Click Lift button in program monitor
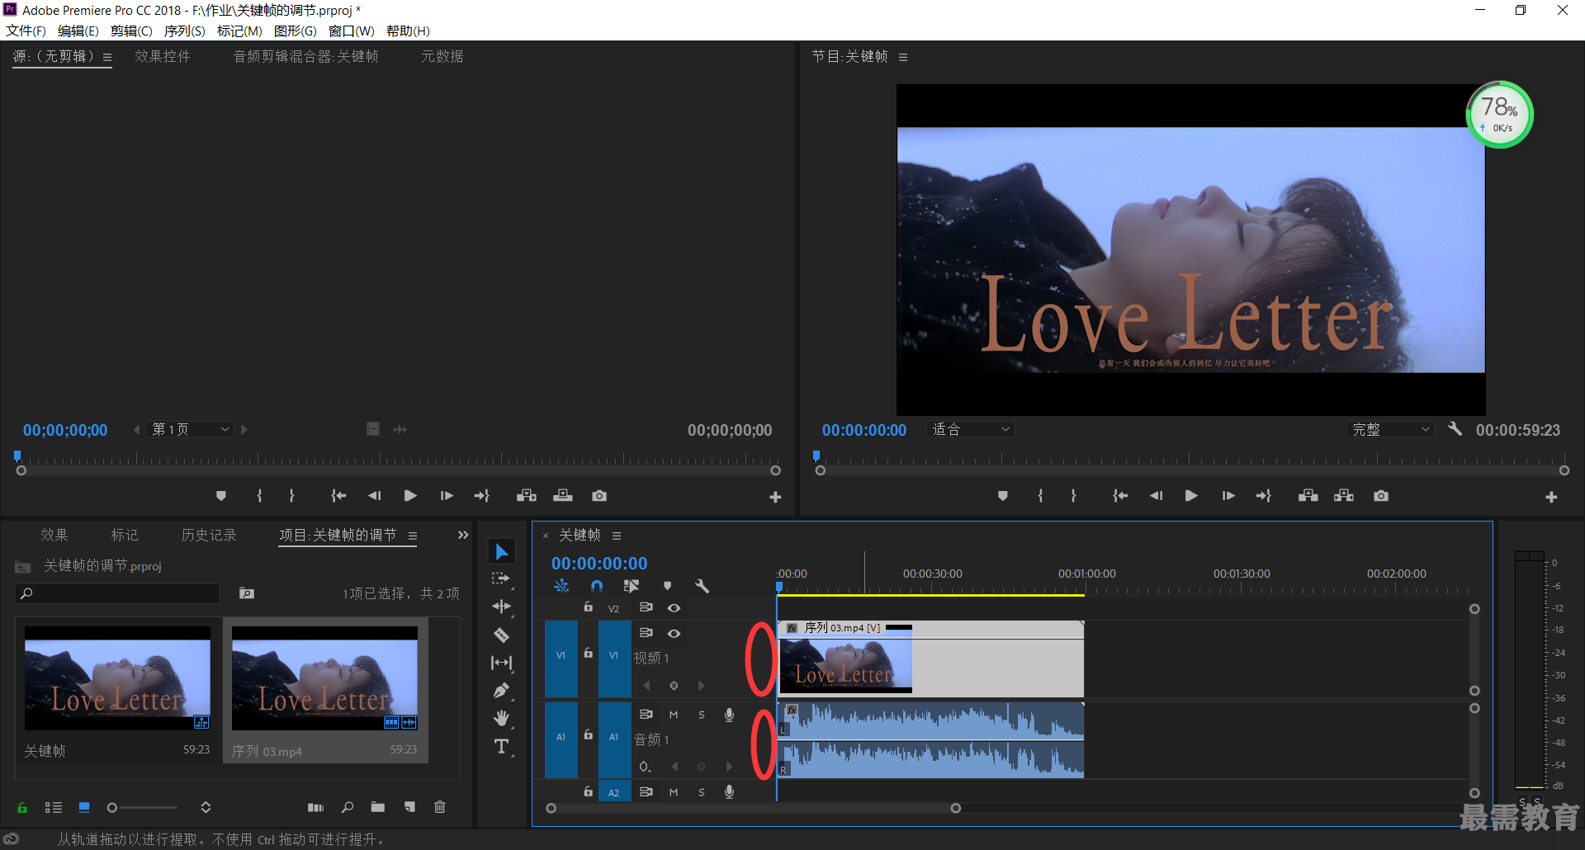The width and height of the screenshot is (1585, 850). click(1308, 496)
